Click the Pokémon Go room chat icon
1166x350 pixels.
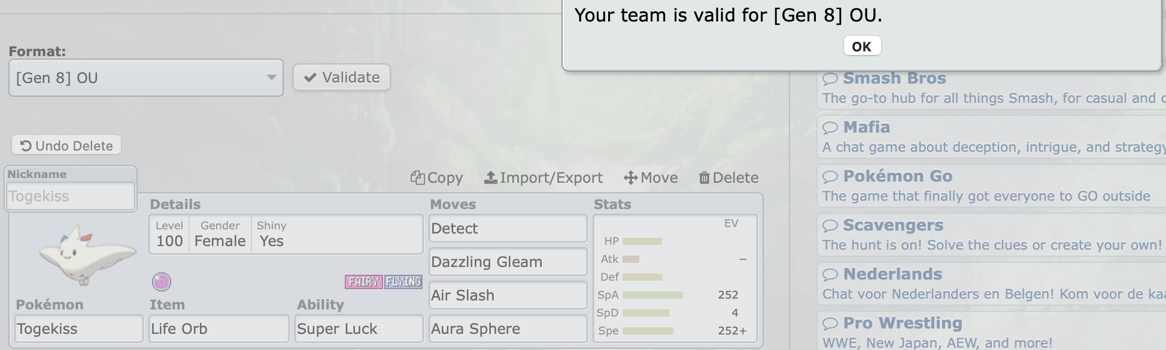coord(830,177)
